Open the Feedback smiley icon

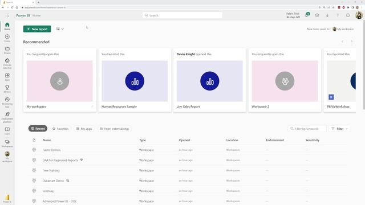pos(348,15)
